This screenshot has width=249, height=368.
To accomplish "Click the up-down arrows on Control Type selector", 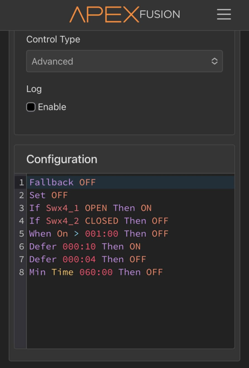I will [214, 61].
